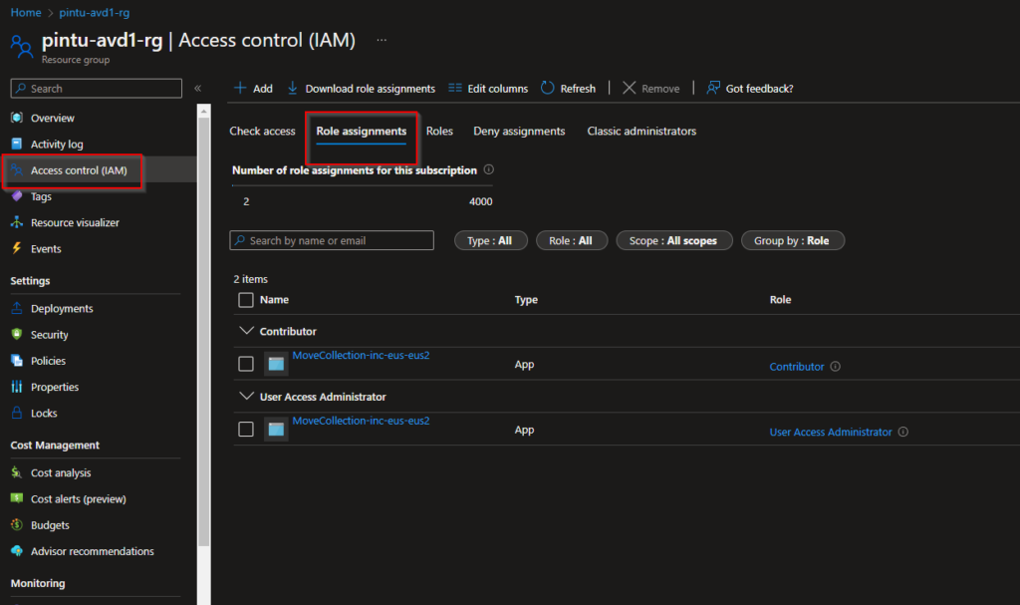This screenshot has height=605, width=1020.
Task: Click the Activity log icon
Action: pos(17,144)
